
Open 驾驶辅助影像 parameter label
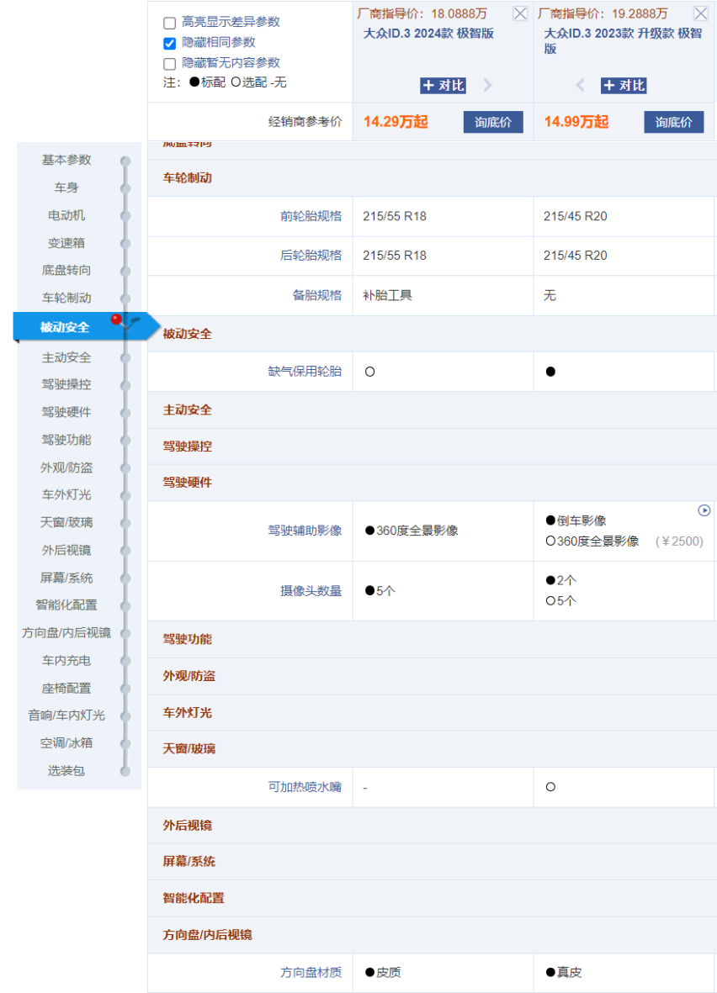(x=305, y=531)
